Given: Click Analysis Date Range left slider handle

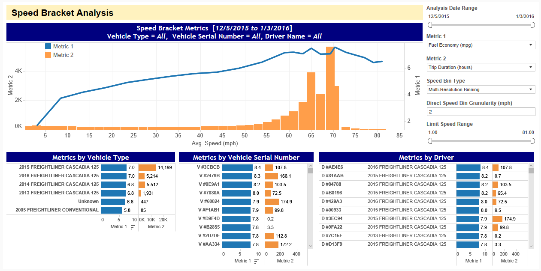Looking at the screenshot, I should (430, 25).
